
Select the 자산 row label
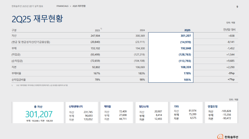click(14, 36)
